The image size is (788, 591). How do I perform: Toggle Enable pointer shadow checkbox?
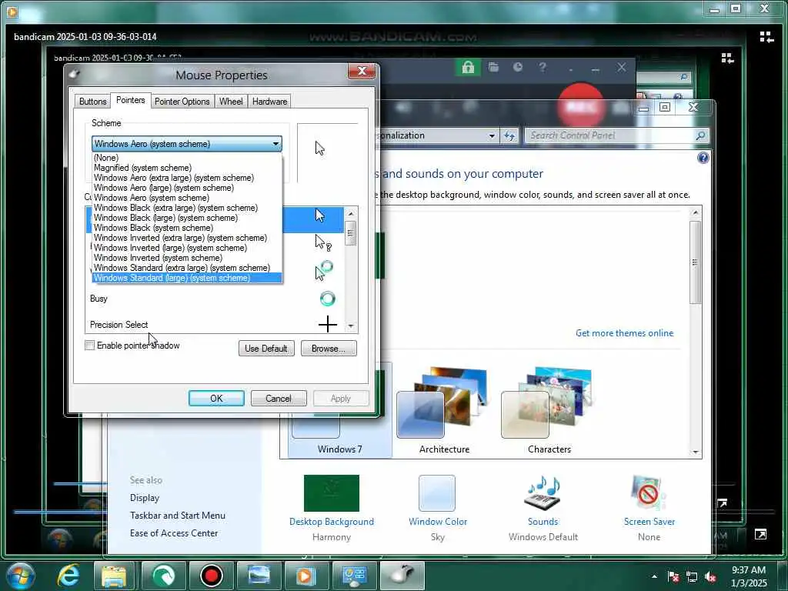pos(90,346)
